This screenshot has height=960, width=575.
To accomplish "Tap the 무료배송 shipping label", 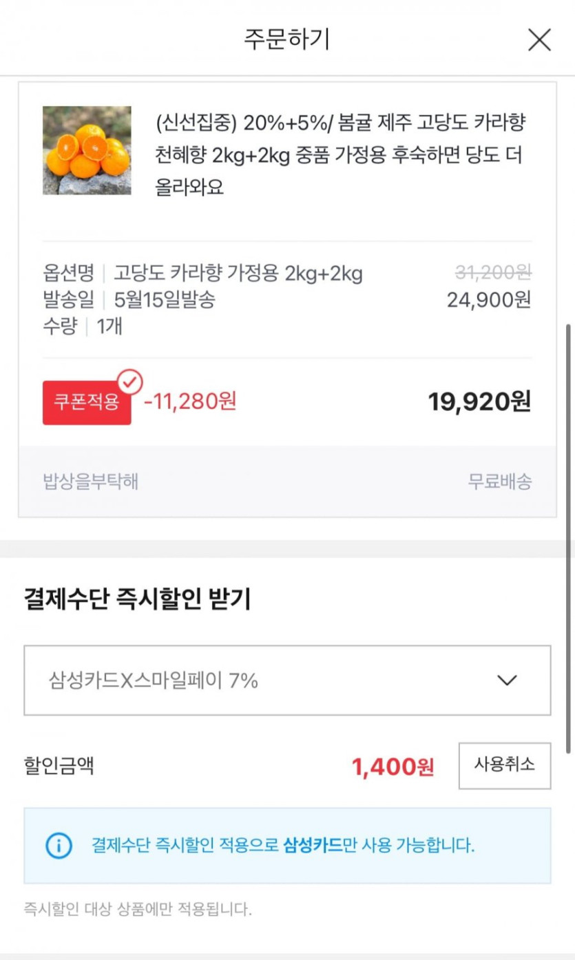I will click(x=499, y=481).
